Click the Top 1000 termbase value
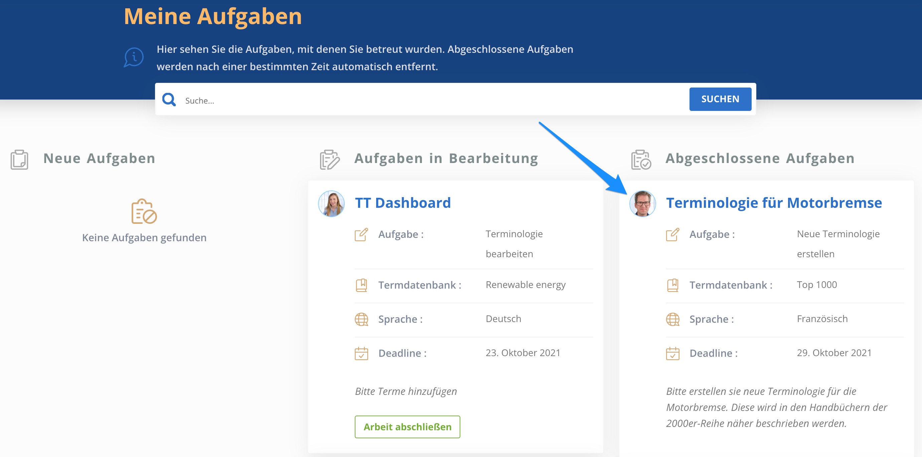The height and width of the screenshot is (457, 922). point(817,285)
